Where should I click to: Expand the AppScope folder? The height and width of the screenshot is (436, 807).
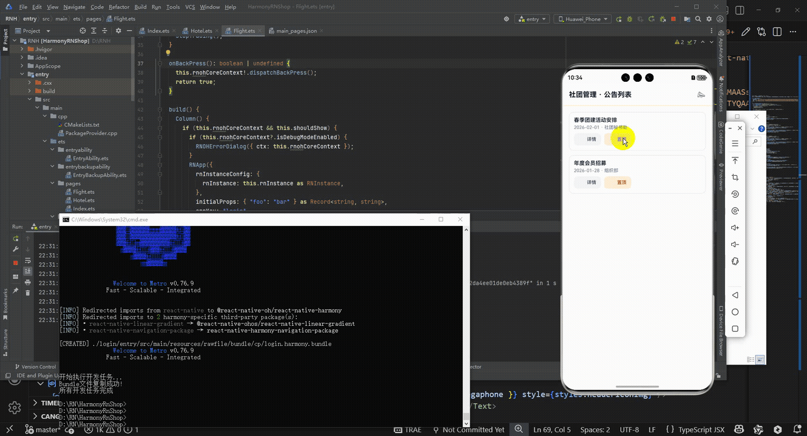pos(22,66)
